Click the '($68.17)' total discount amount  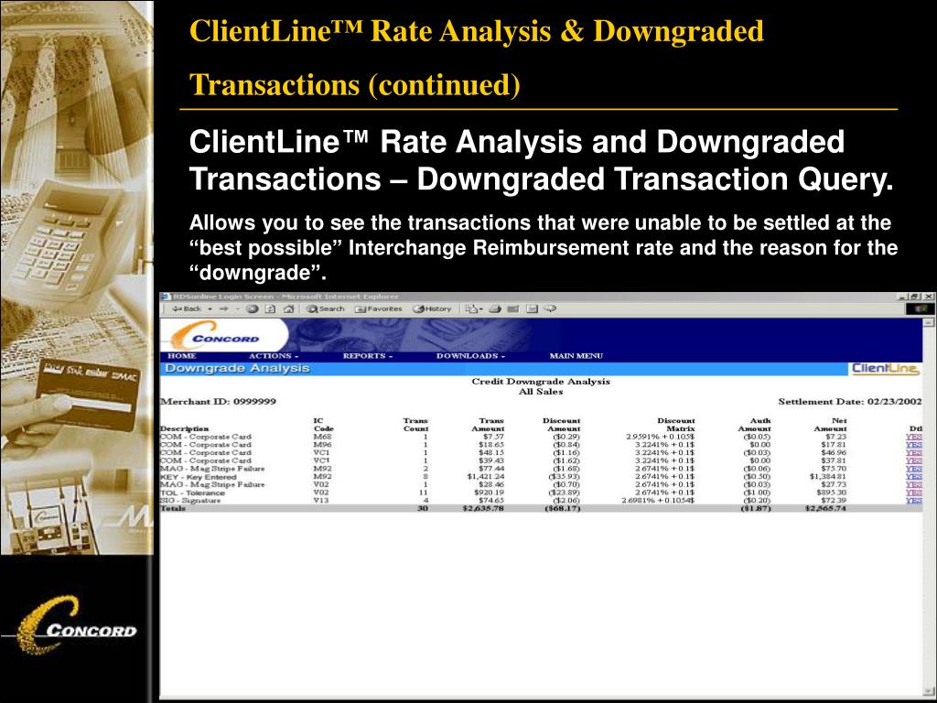click(x=563, y=508)
